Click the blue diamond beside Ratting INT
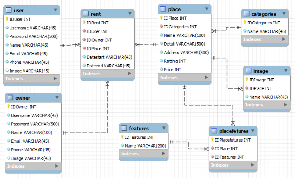Viewport: 295px width, 178px height. tap(161, 61)
